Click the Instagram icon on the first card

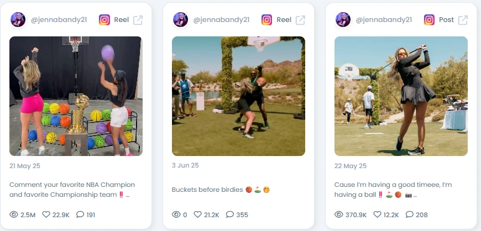(x=104, y=20)
